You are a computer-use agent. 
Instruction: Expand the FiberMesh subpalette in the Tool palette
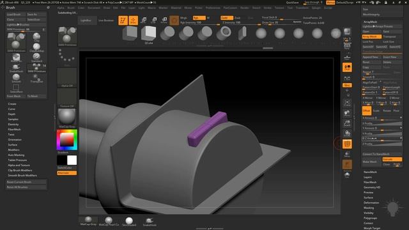click(x=370, y=182)
